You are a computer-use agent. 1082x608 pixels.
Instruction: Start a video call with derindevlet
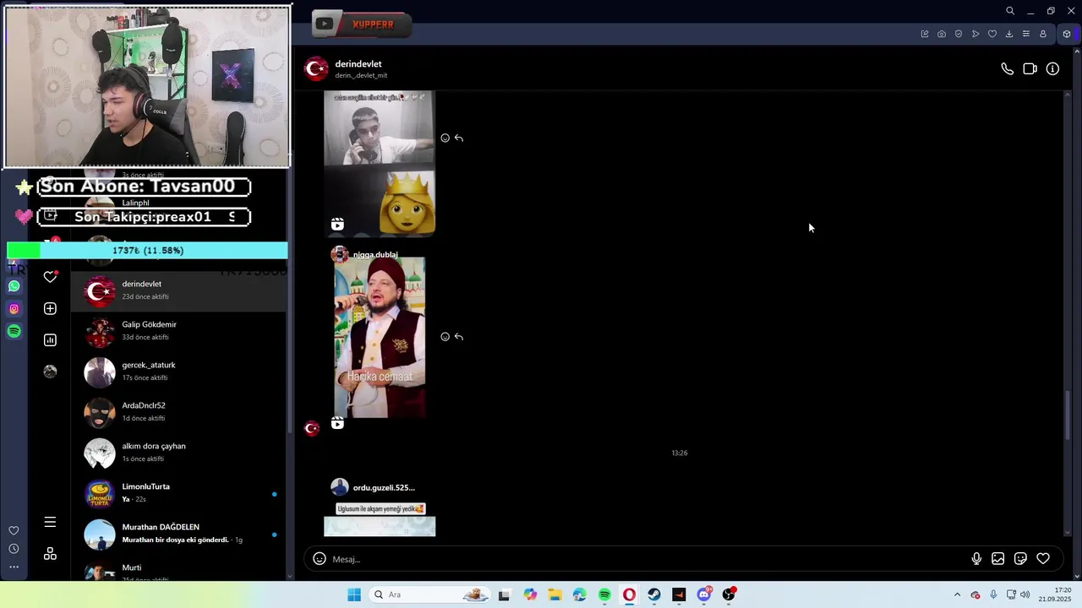tap(1030, 69)
